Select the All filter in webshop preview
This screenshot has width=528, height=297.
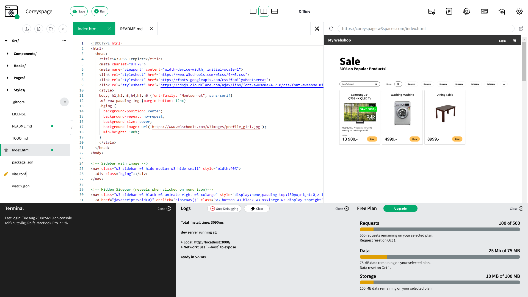coord(398,84)
